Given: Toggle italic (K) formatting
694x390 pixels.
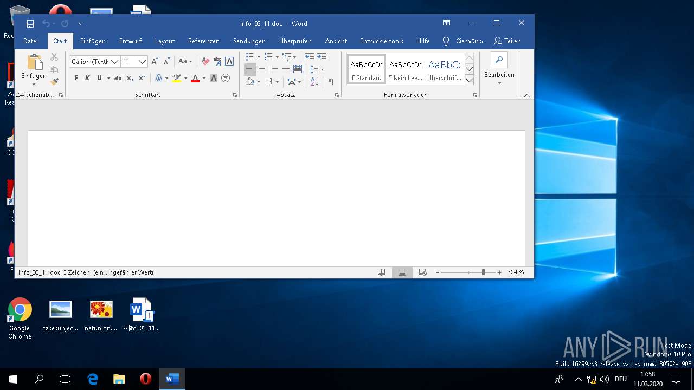Looking at the screenshot, I should (x=87, y=79).
